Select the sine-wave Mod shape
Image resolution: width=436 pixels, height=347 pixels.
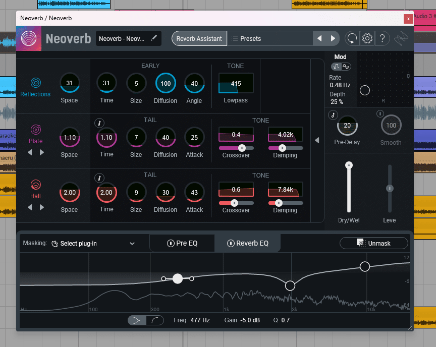pyautogui.click(x=346, y=67)
